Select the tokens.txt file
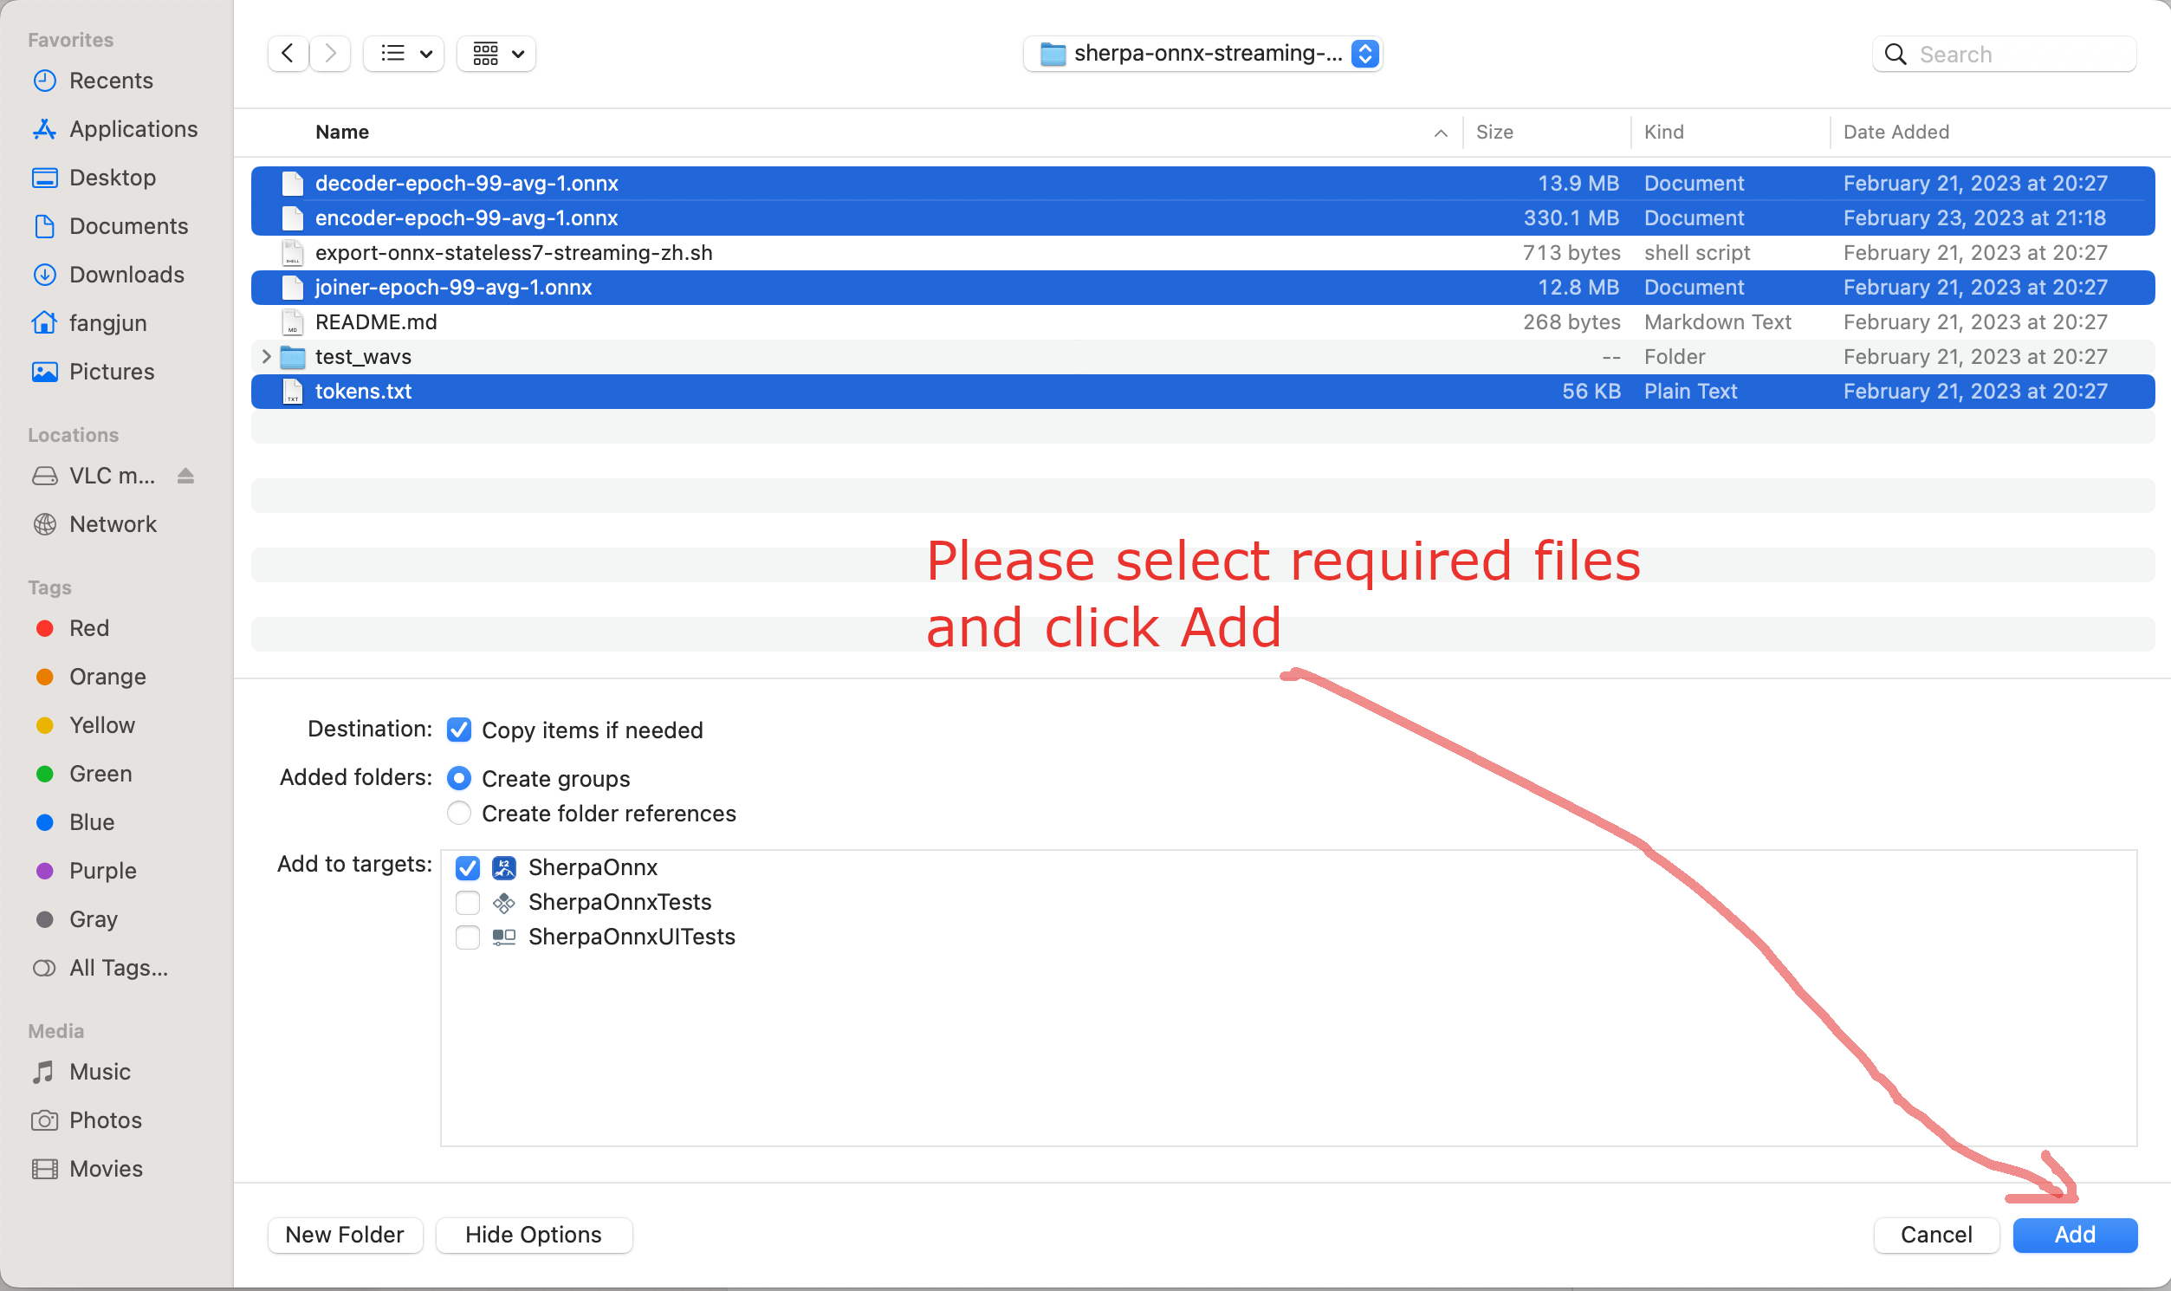 click(x=1202, y=392)
